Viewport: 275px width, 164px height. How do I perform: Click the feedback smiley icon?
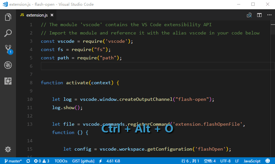pyautogui.click(x=268, y=161)
